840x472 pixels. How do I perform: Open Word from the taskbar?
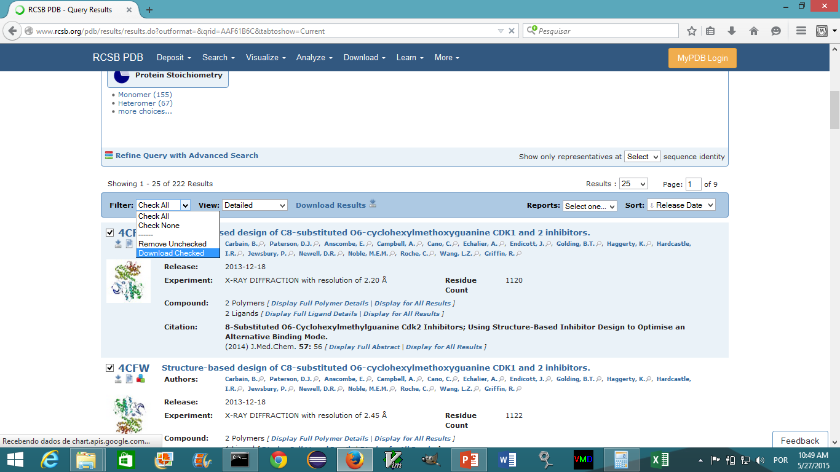[508, 460]
